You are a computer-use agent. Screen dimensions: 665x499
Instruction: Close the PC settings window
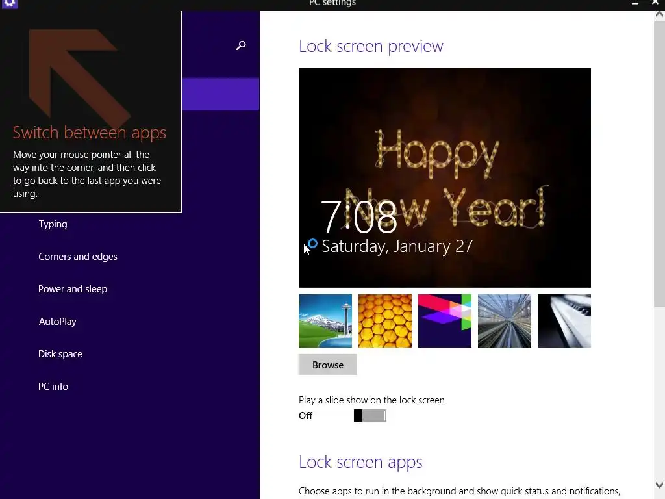[x=655, y=3]
